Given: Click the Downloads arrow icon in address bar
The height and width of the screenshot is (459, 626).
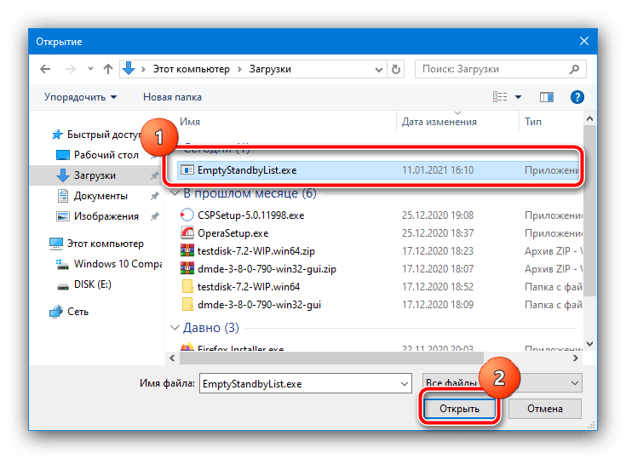Looking at the screenshot, I should (129, 69).
